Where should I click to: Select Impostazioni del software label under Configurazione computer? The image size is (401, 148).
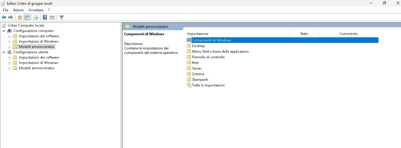(x=39, y=36)
